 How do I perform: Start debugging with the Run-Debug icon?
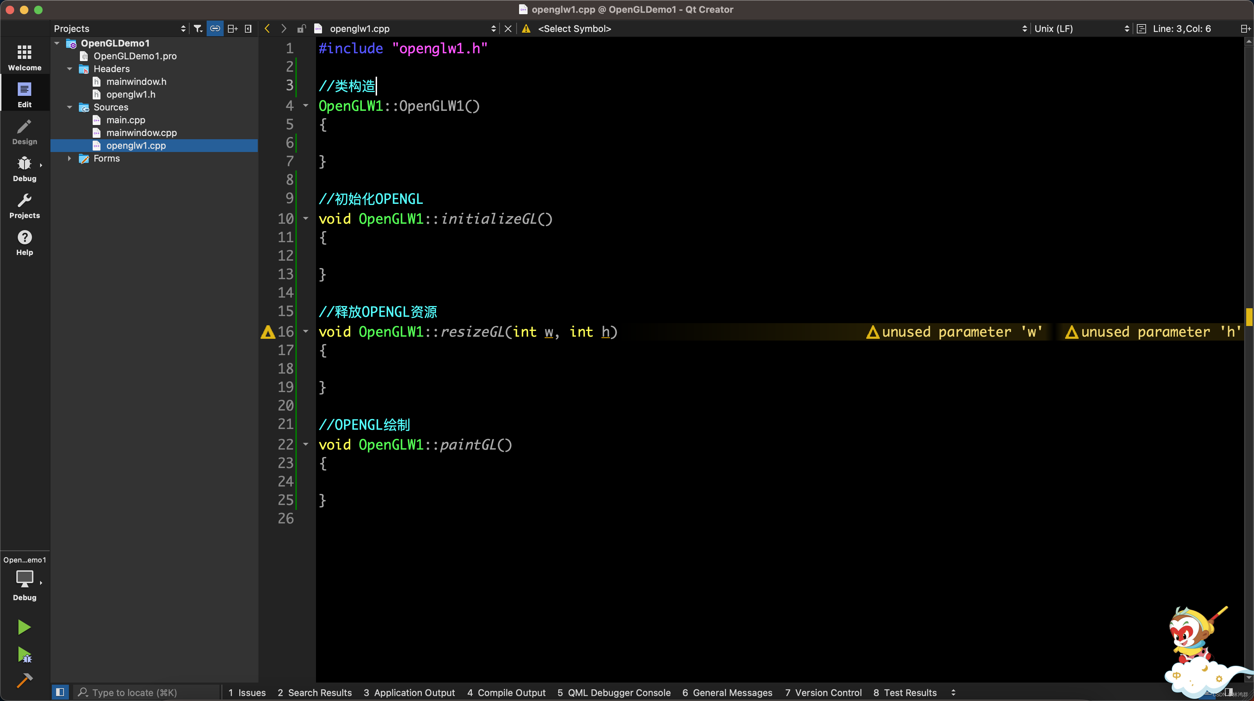click(24, 655)
